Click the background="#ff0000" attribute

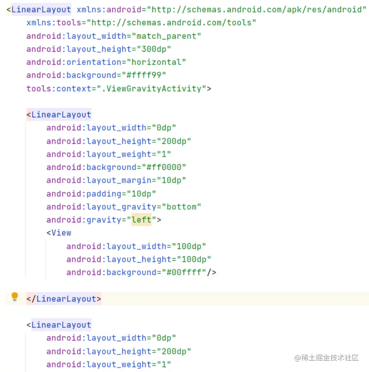click(x=116, y=167)
